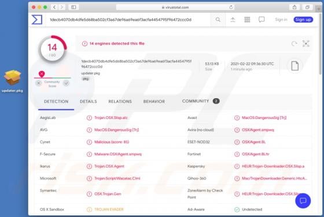Click the OS X Sandbox engine name
This screenshot has width=324, height=217.
(52, 209)
